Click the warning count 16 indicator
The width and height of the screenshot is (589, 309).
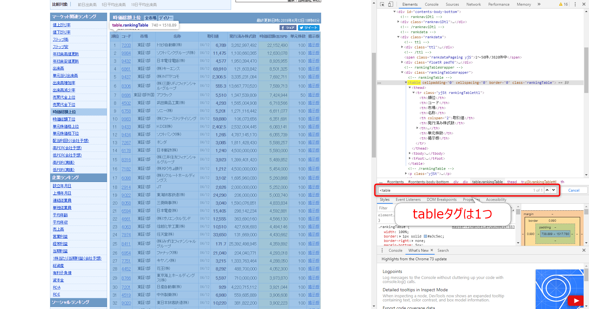click(563, 4)
